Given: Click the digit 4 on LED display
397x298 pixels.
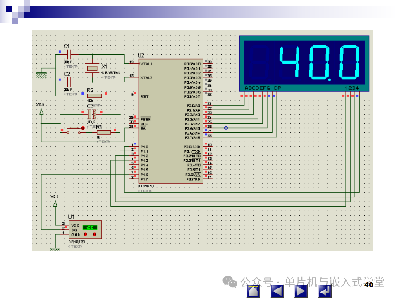Looking at the screenshot, I should (x=289, y=62).
